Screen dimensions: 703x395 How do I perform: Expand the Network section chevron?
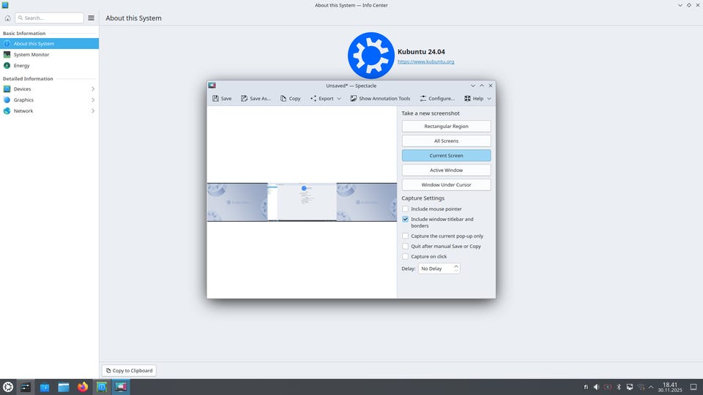coord(93,110)
